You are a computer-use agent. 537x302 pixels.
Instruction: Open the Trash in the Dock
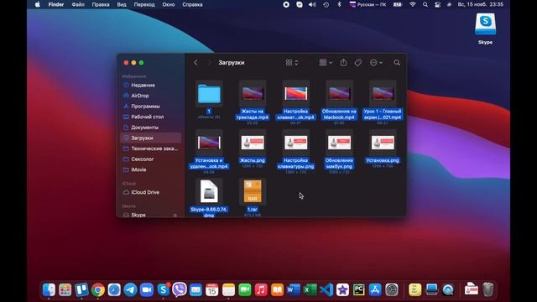[488, 289]
